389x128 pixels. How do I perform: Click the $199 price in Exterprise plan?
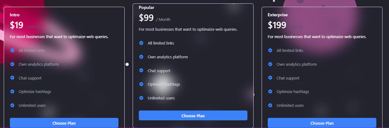click(x=277, y=25)
